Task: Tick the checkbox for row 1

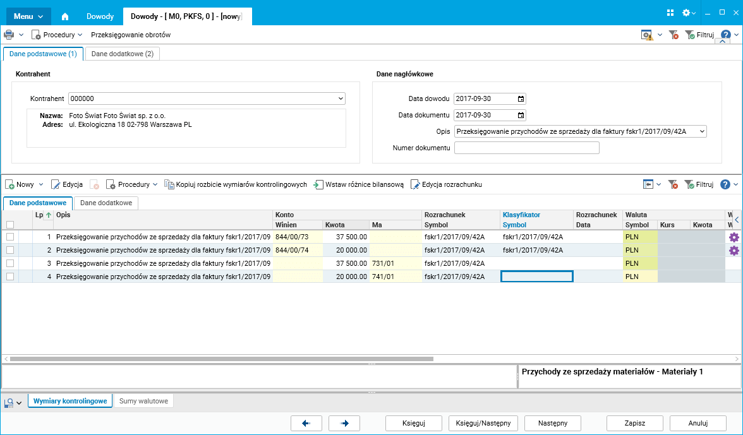Action: click(x=9, y=237)
